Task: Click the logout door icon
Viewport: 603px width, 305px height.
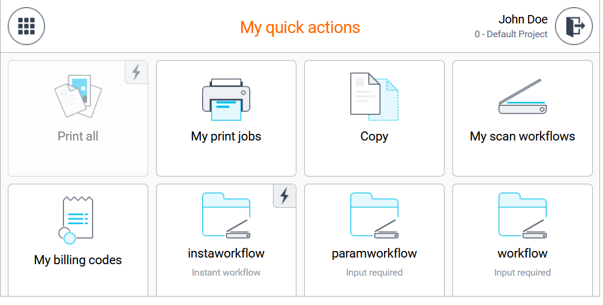Action: 574,26
